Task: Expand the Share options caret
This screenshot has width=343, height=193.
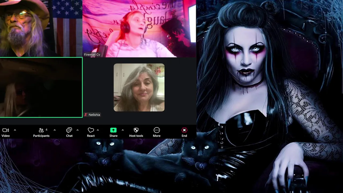Action: 122,130
